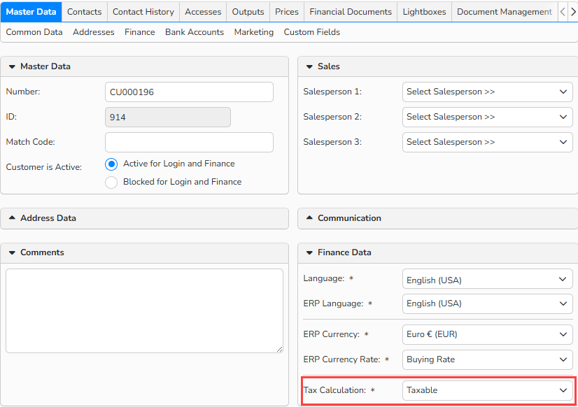The height and width of the screenshot is (407, 578).
Task: Open the Prices tab
Action: point(287,12)
